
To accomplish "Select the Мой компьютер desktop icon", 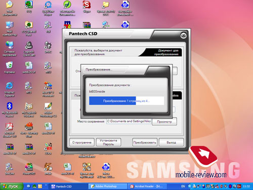I will click(10, 28).
